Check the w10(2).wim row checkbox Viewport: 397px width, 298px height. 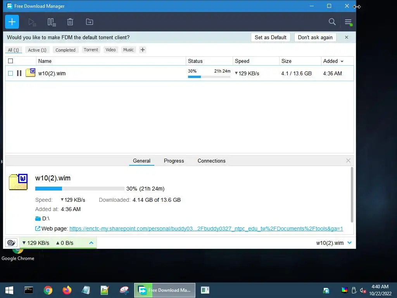point(10,73)
